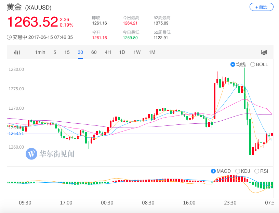The width and height of the screenshot is (279, 213).
Task: Click the clock icon beside trading status
Action: pos(9,37)
